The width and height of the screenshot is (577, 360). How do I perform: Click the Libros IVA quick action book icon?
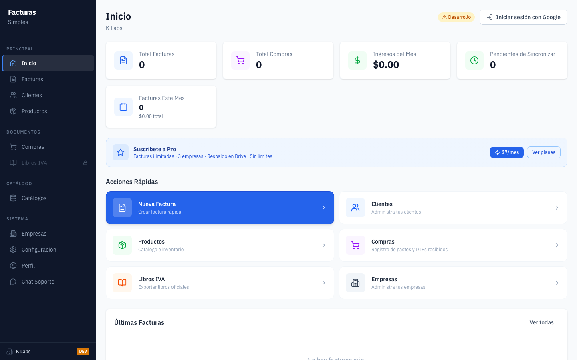coord(122,283)
